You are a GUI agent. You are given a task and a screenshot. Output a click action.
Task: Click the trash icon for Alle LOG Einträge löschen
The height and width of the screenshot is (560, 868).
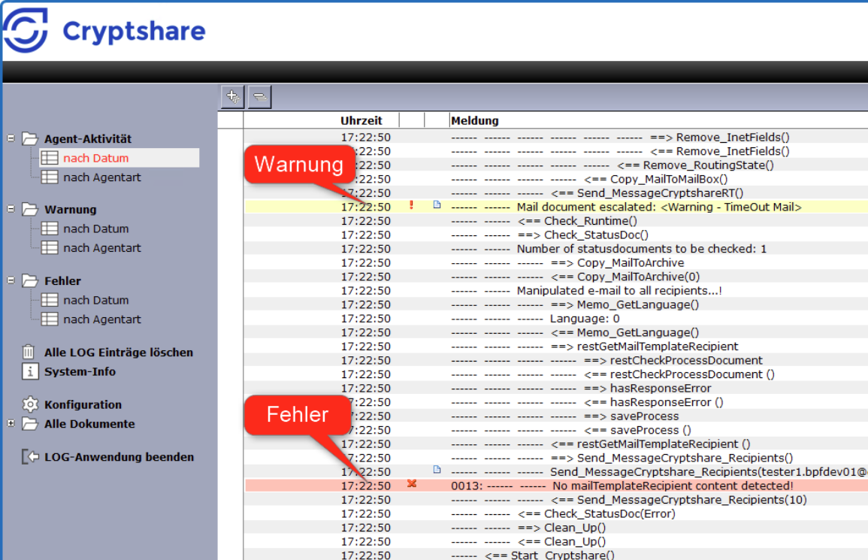29,352
